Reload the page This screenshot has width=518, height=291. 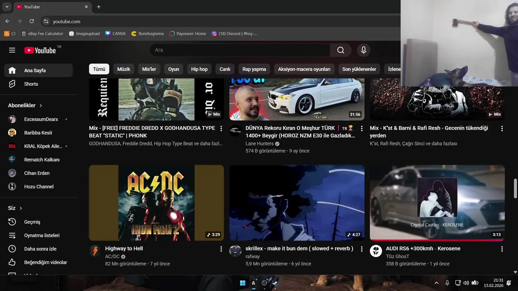coord(32,21)
